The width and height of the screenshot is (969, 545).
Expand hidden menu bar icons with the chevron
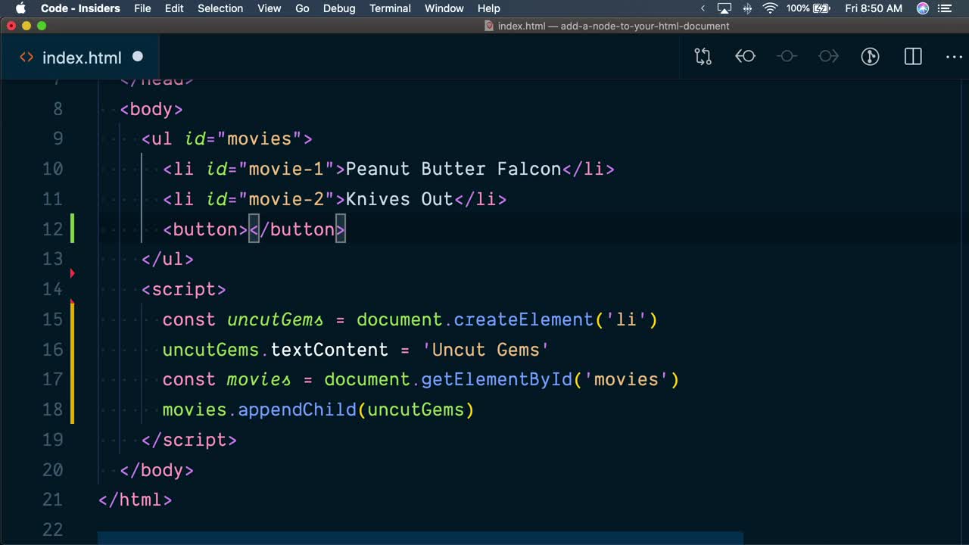coord(703,8)
